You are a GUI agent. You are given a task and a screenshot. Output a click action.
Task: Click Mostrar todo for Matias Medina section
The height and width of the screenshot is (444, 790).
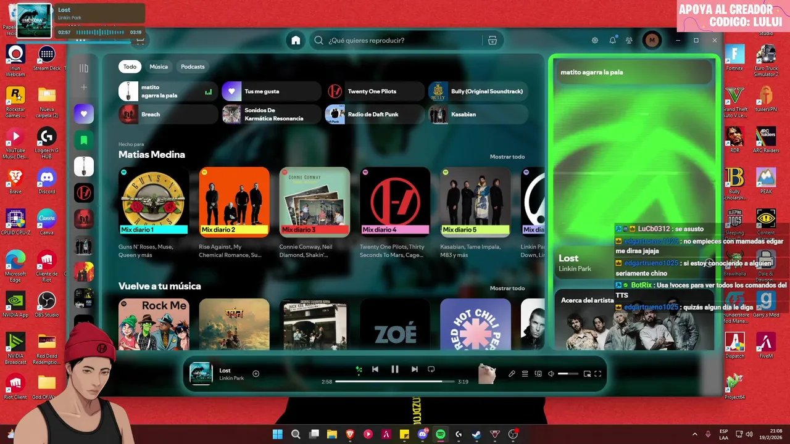507,157
